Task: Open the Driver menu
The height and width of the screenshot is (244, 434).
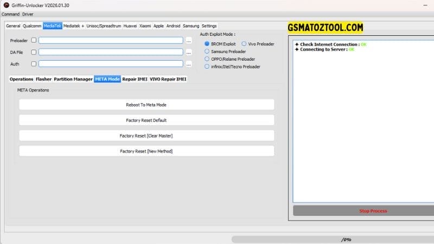Action: [x=28, y=14]
